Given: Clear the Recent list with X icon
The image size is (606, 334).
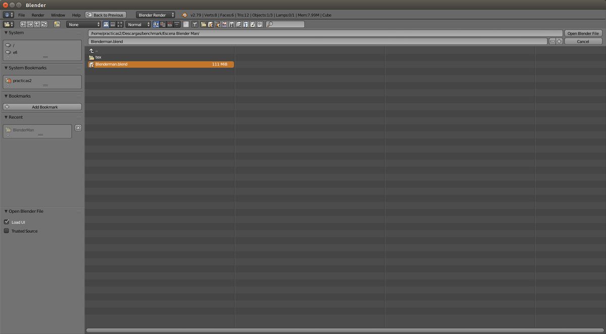Looking at the screenshot, I should [x=78, y=128].
